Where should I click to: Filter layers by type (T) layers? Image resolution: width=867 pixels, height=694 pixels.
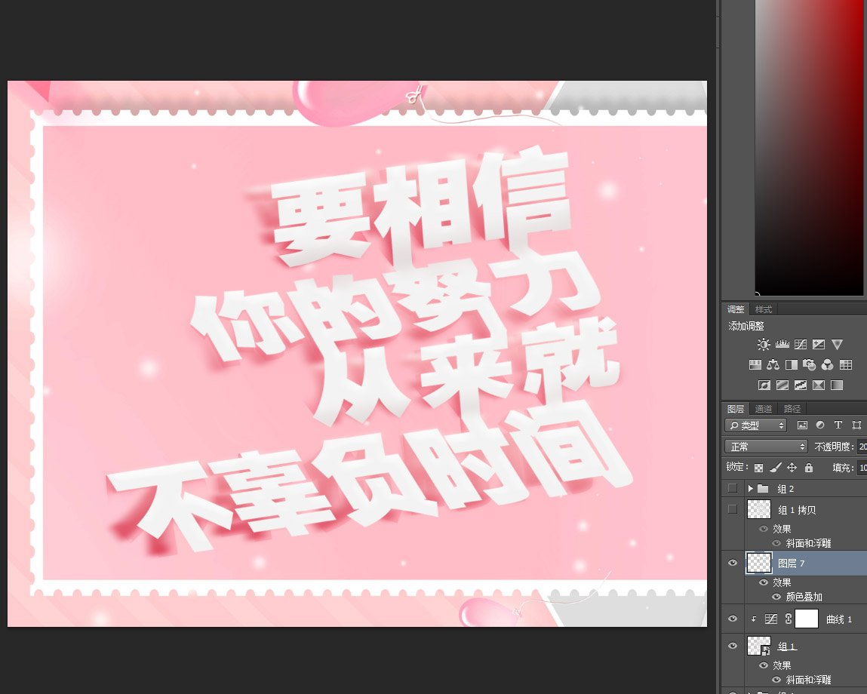(x=838, y=425)
